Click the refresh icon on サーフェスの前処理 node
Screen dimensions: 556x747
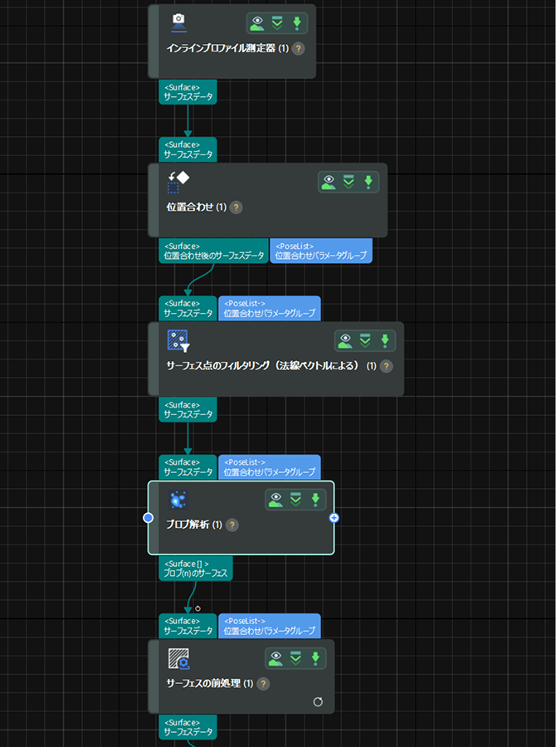[318, 701]
